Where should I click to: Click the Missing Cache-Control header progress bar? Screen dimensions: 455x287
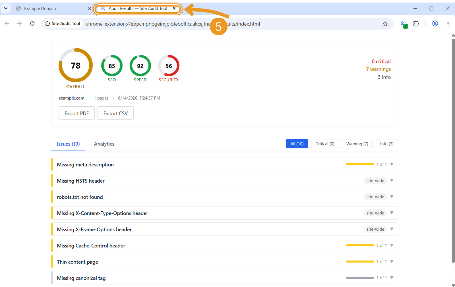pyautogui.click(x=360, y=245)
